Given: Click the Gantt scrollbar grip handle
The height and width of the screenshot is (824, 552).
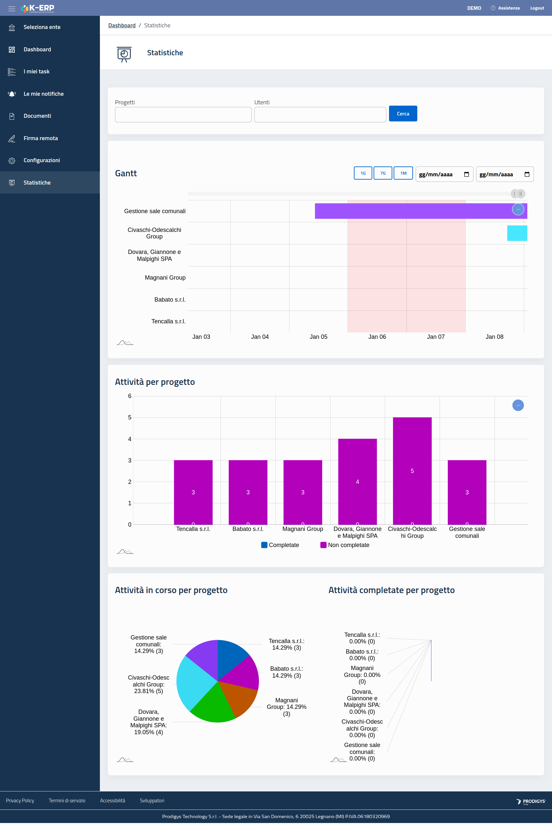Looking at the screenshot, I should 520,193.
